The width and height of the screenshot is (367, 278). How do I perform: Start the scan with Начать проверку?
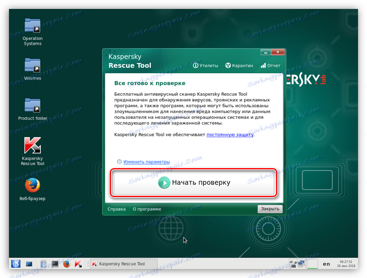tap(194, 183)
